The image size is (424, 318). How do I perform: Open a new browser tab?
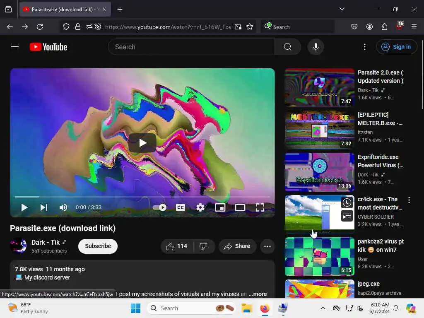[120, 10]
